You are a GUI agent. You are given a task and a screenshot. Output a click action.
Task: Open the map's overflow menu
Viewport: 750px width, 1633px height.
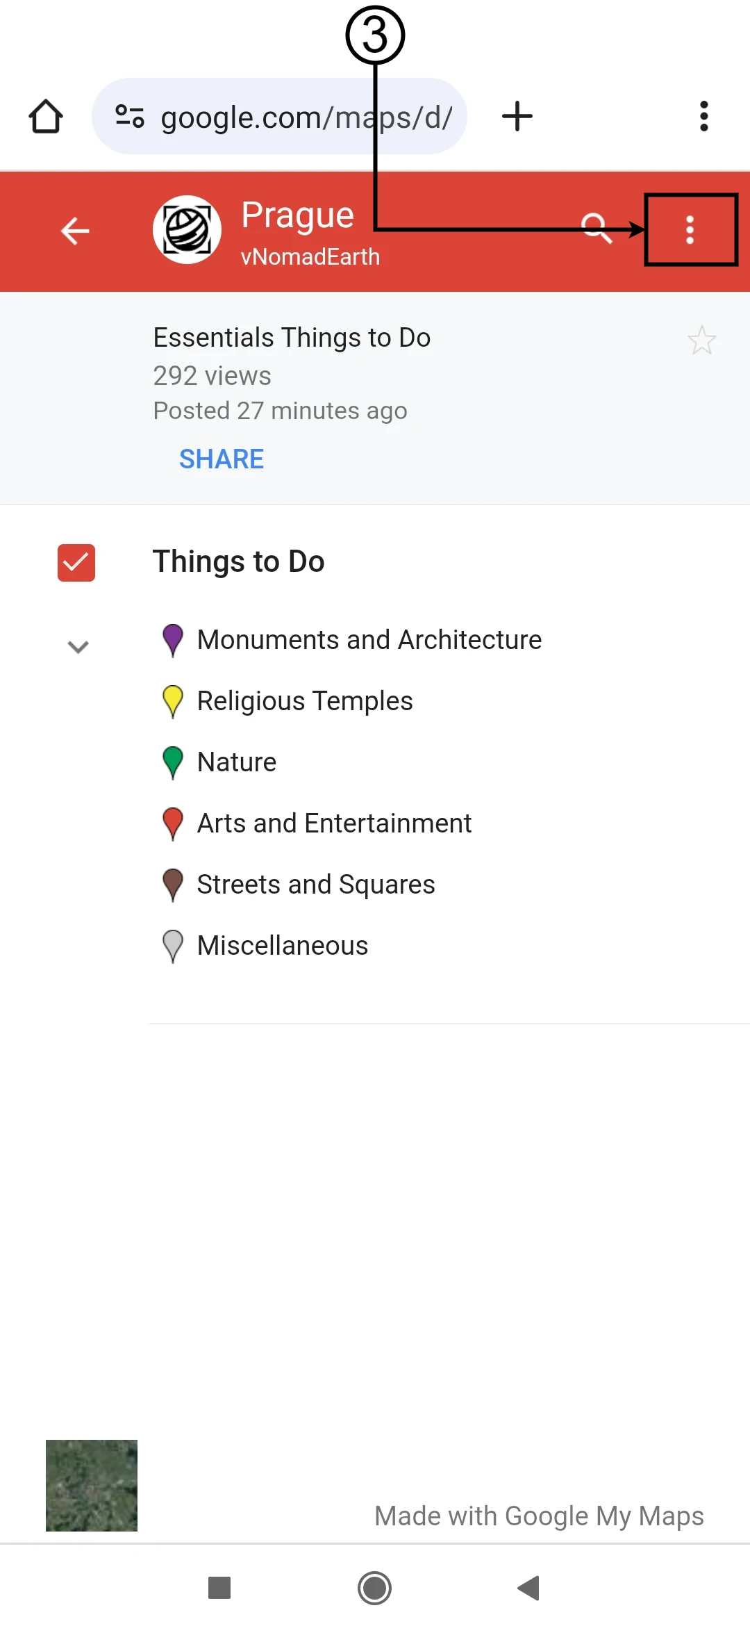[690, 230]
